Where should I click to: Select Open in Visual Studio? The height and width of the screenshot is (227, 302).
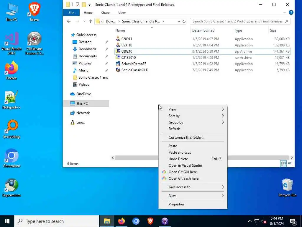193,166
